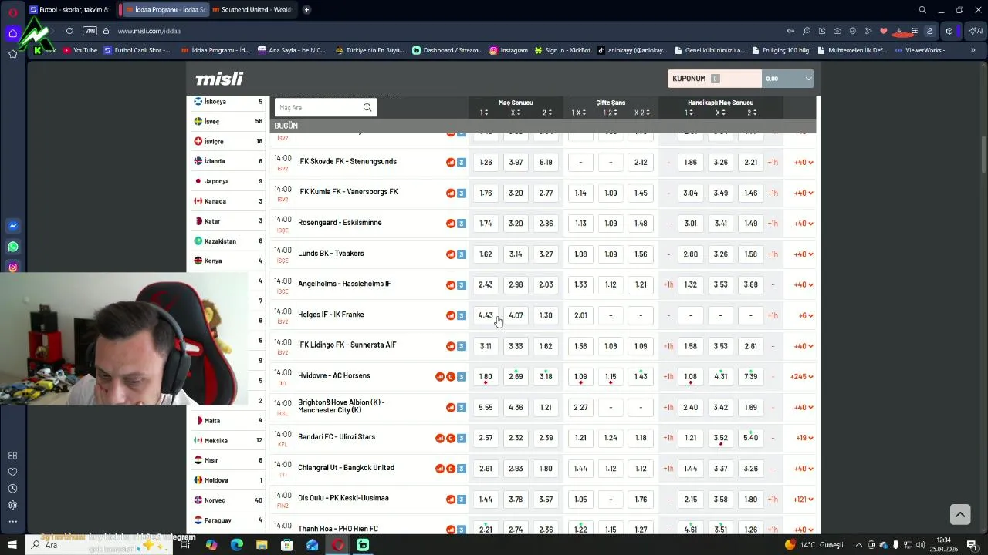Screen dimensions: 988x555
Task: Select 4.43 odds for Helges IF - IK Franke
Action: (486, 315)
